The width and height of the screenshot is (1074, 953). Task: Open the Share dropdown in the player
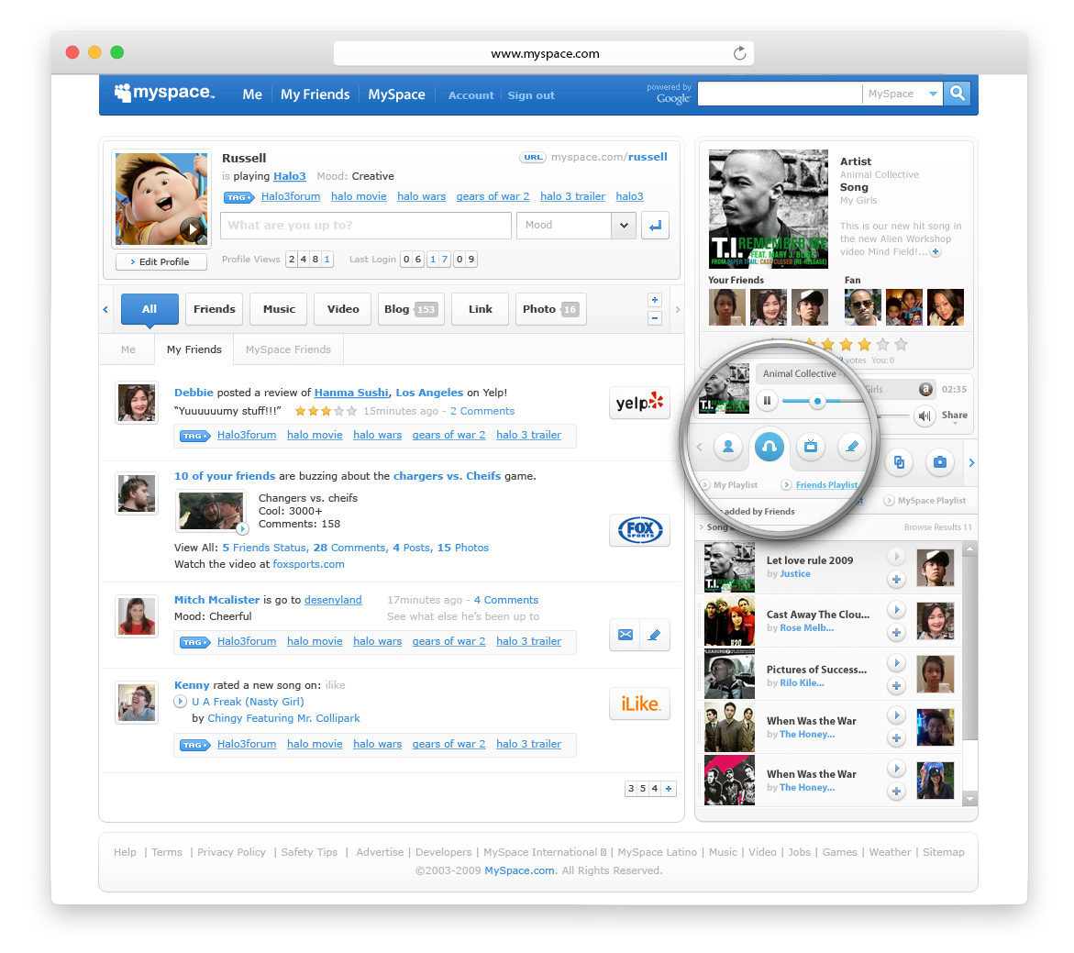point(954,416)
